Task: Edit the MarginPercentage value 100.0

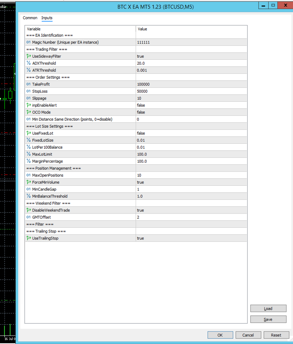Action: point(191,161)
